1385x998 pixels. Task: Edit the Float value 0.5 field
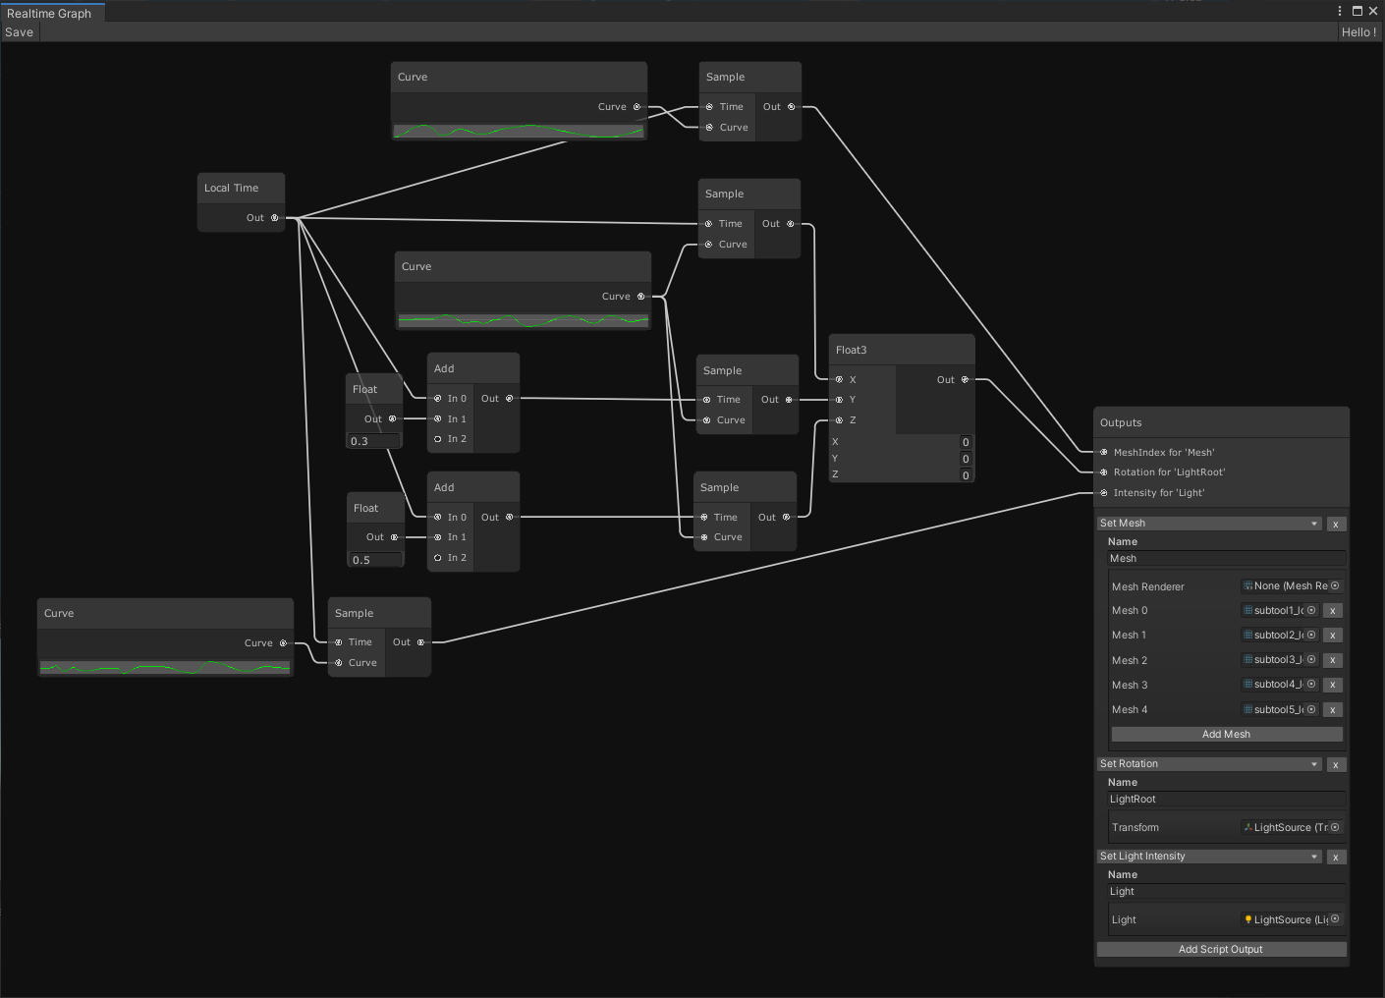point(376,560)
